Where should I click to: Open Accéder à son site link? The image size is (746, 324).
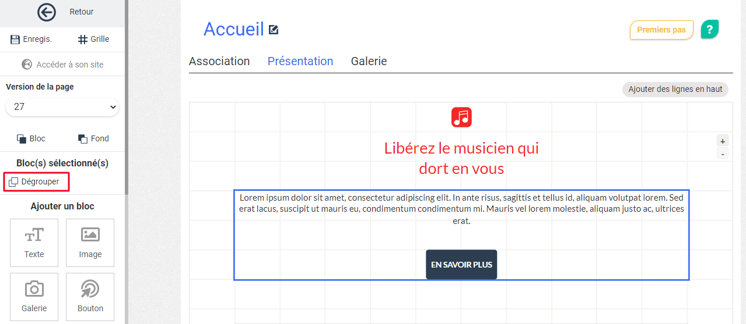click(x=62, y=65)
